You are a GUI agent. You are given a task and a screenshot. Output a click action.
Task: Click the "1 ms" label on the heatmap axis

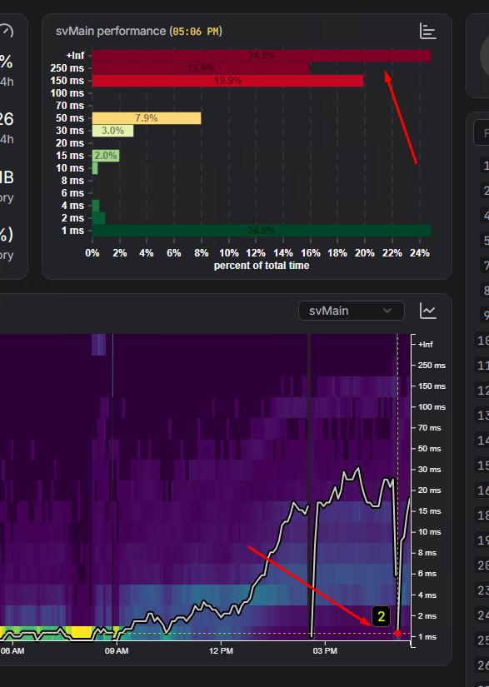pyautogui.click(x=427, y=637)
